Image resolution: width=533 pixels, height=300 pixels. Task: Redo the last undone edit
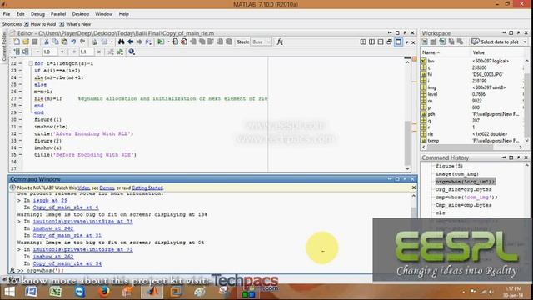click(82, 42)
